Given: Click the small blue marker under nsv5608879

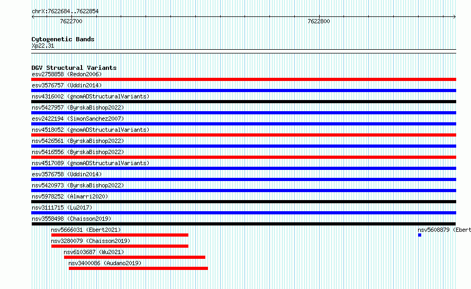Looking at the screenshot, I should tap(420, 235).
